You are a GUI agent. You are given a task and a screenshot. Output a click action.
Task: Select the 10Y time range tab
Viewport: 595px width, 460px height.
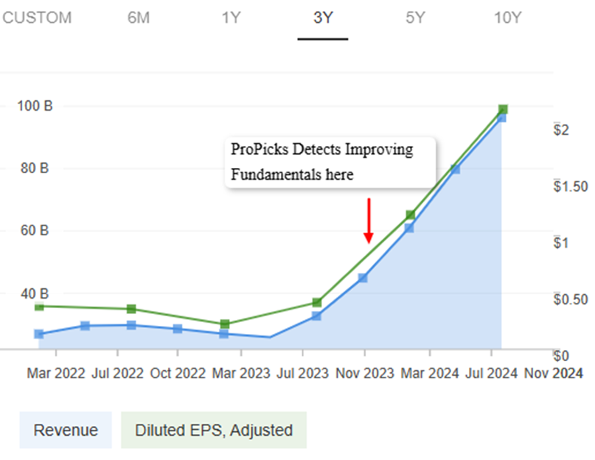click(x=508, y=18)
